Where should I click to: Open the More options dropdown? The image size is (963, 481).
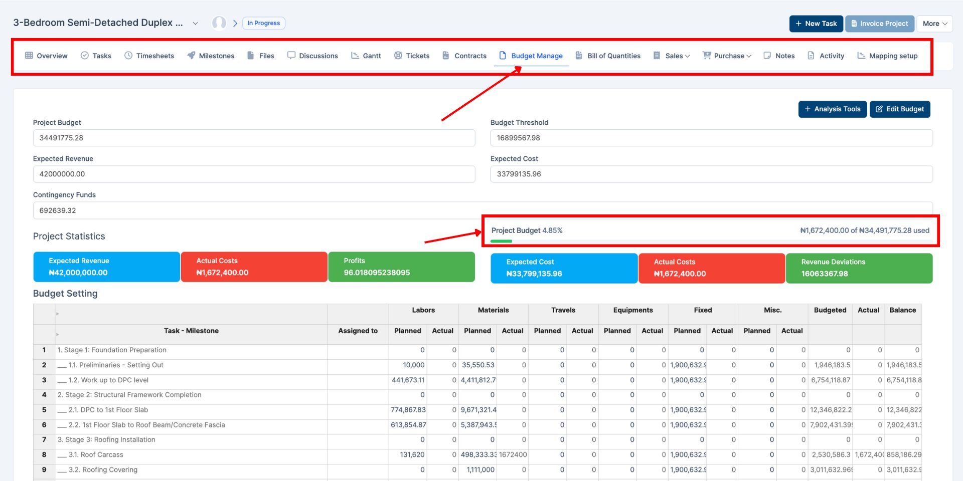pos(934,24)
